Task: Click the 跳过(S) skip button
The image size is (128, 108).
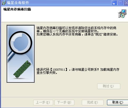Action: (x=109, y=86)
